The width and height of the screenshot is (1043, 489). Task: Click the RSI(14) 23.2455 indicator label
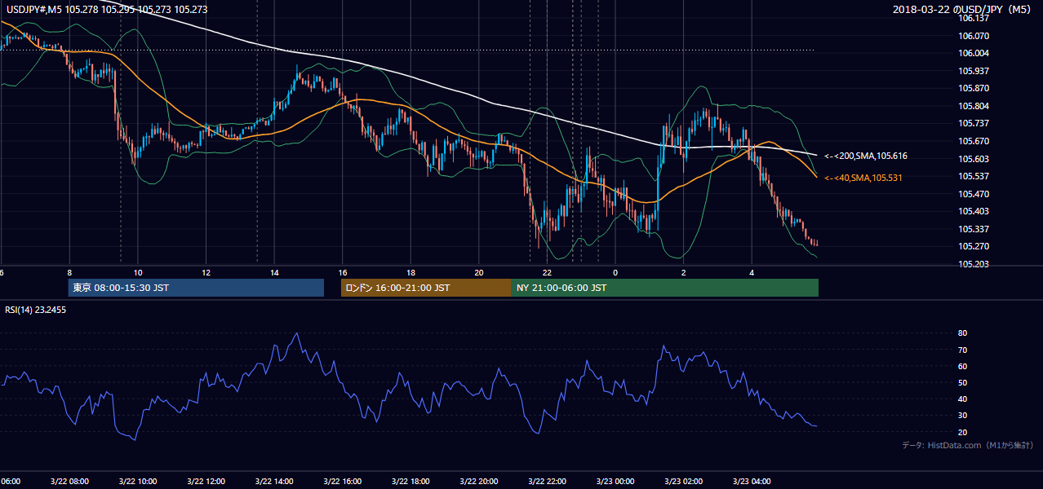point(36,310)
